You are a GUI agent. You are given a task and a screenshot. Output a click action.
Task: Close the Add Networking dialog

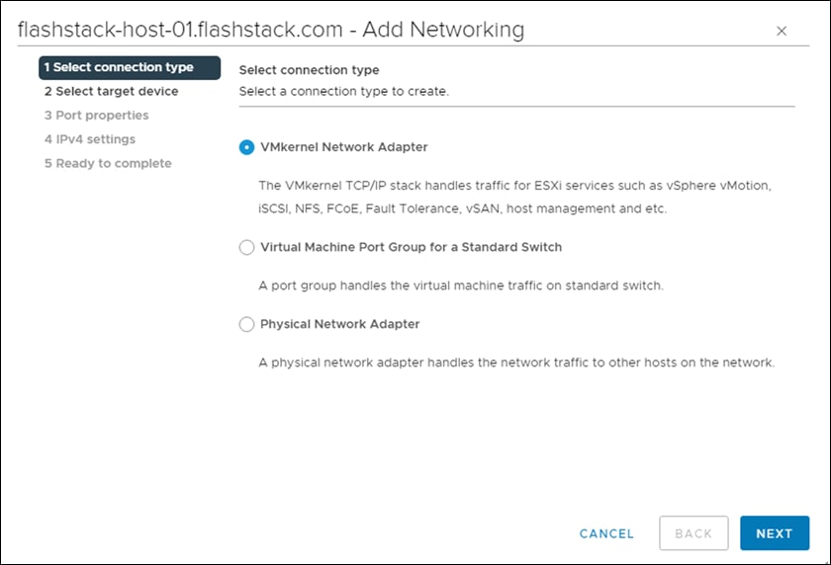click(x=782, y=31)
